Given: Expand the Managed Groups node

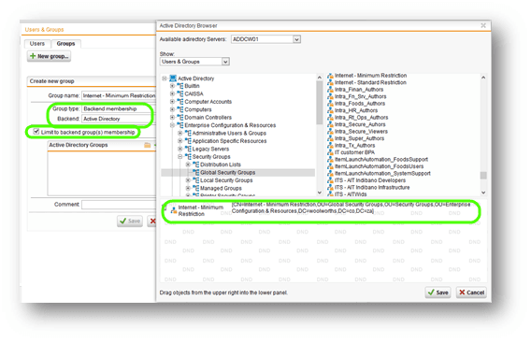Looking at the screenshot, I should (188, 188).
